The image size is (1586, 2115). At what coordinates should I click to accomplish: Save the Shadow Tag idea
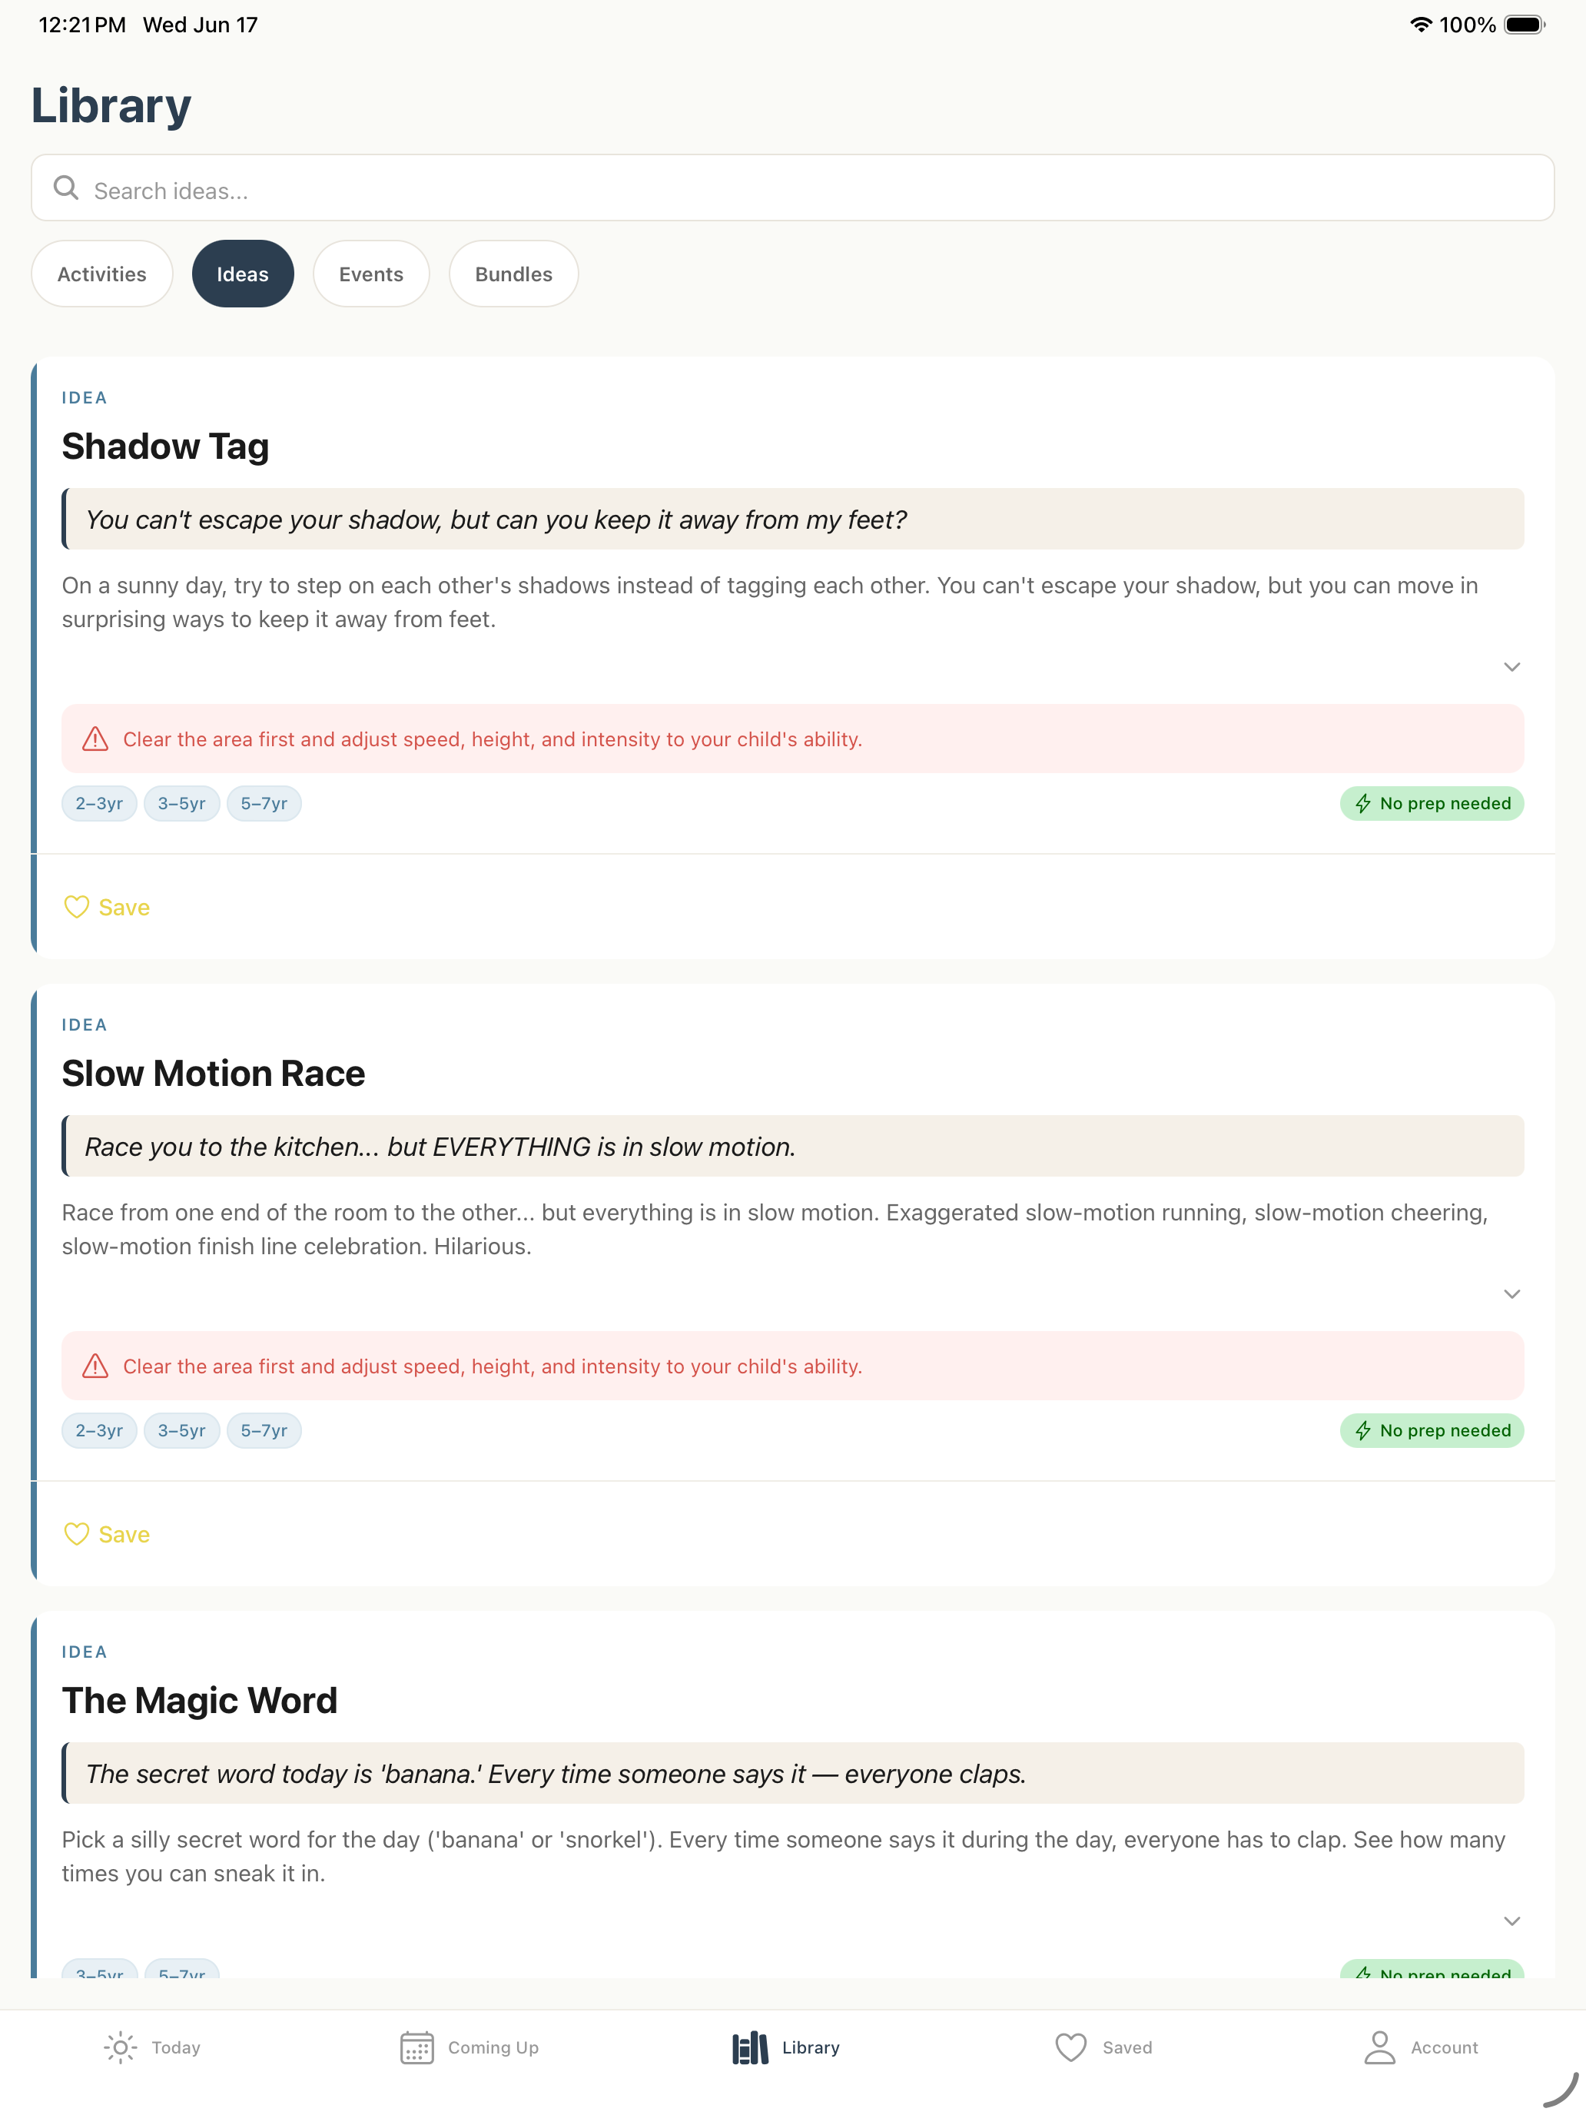tap(106, 908)
